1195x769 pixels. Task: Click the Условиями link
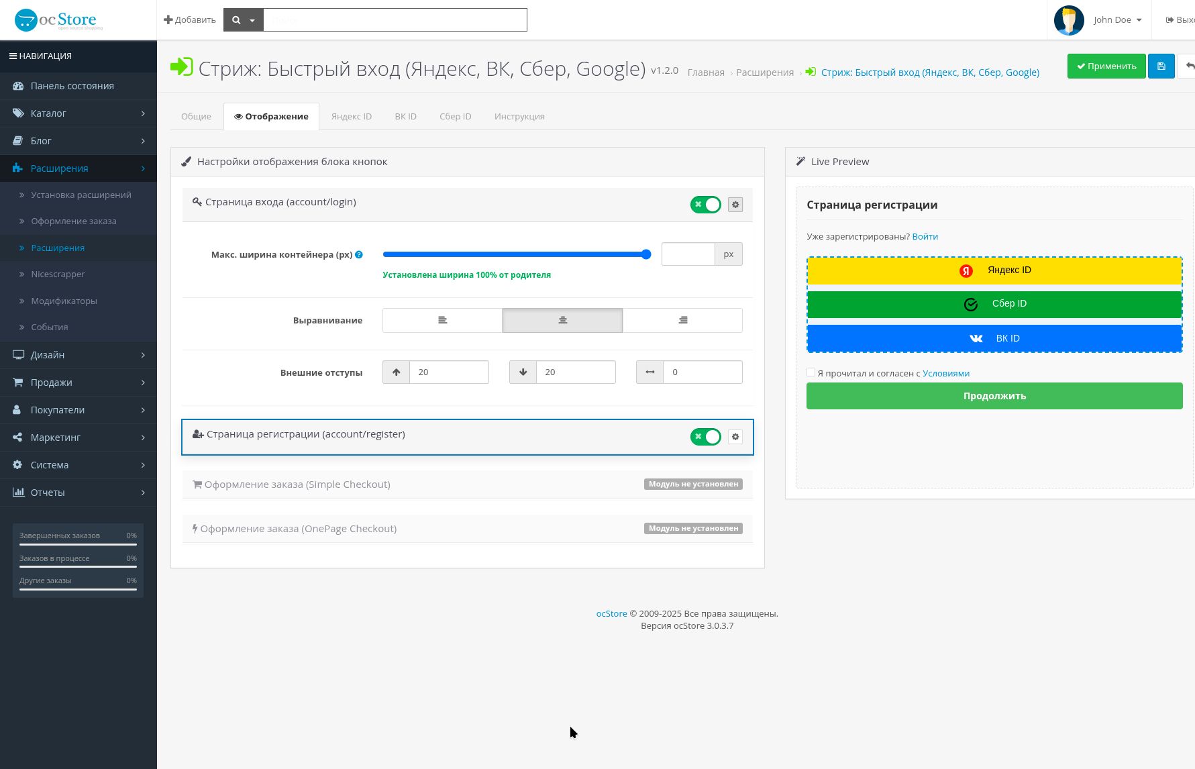(x=946, y=373)
